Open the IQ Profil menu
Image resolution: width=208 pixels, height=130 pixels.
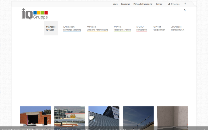122,28
